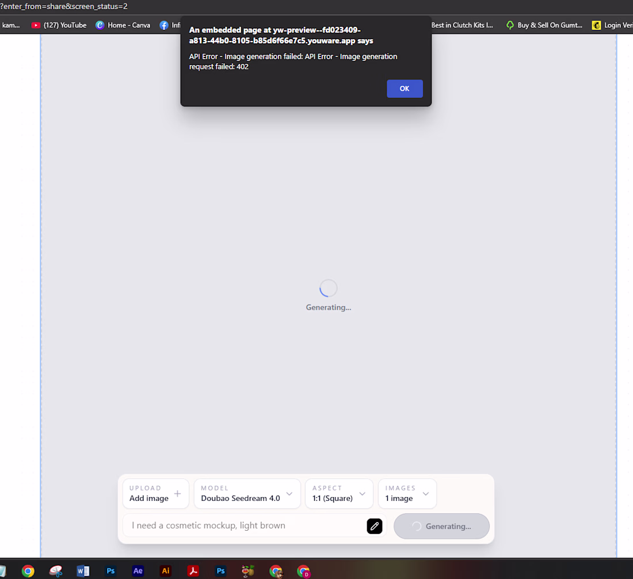Click the Gumtree bookmark tree favicon
The image size is (633, 579).
510,25
